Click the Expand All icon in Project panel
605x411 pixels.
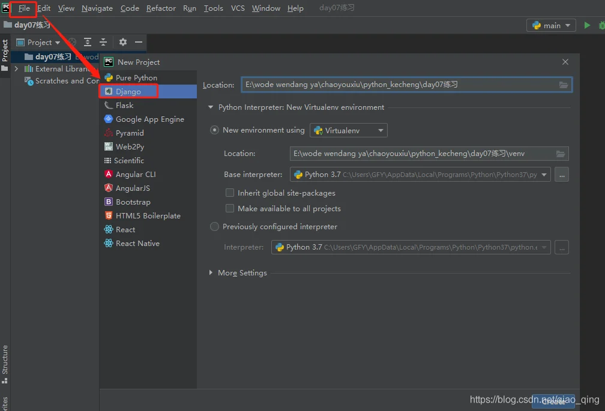[x=88, y=42]
